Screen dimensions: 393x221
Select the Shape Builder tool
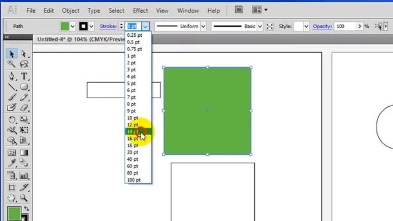[x=12, y=141]
